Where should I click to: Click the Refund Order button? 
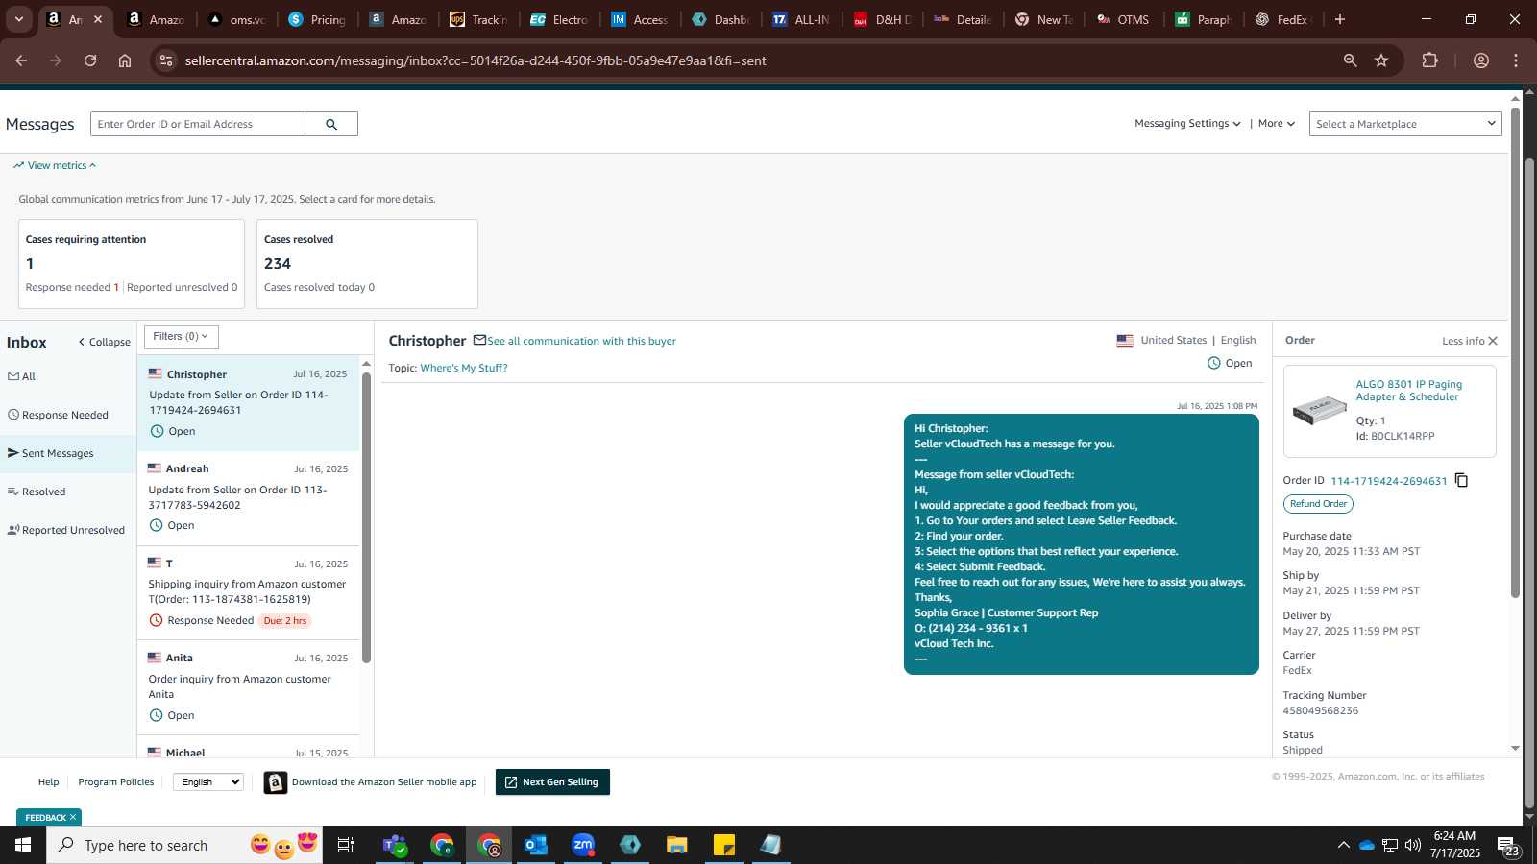pos(1318,504)
